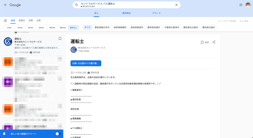Filter by 岐阜県御嵩町 chip
Image resolution: width=253 pixels, height=138 pixels.
(120, 28)
